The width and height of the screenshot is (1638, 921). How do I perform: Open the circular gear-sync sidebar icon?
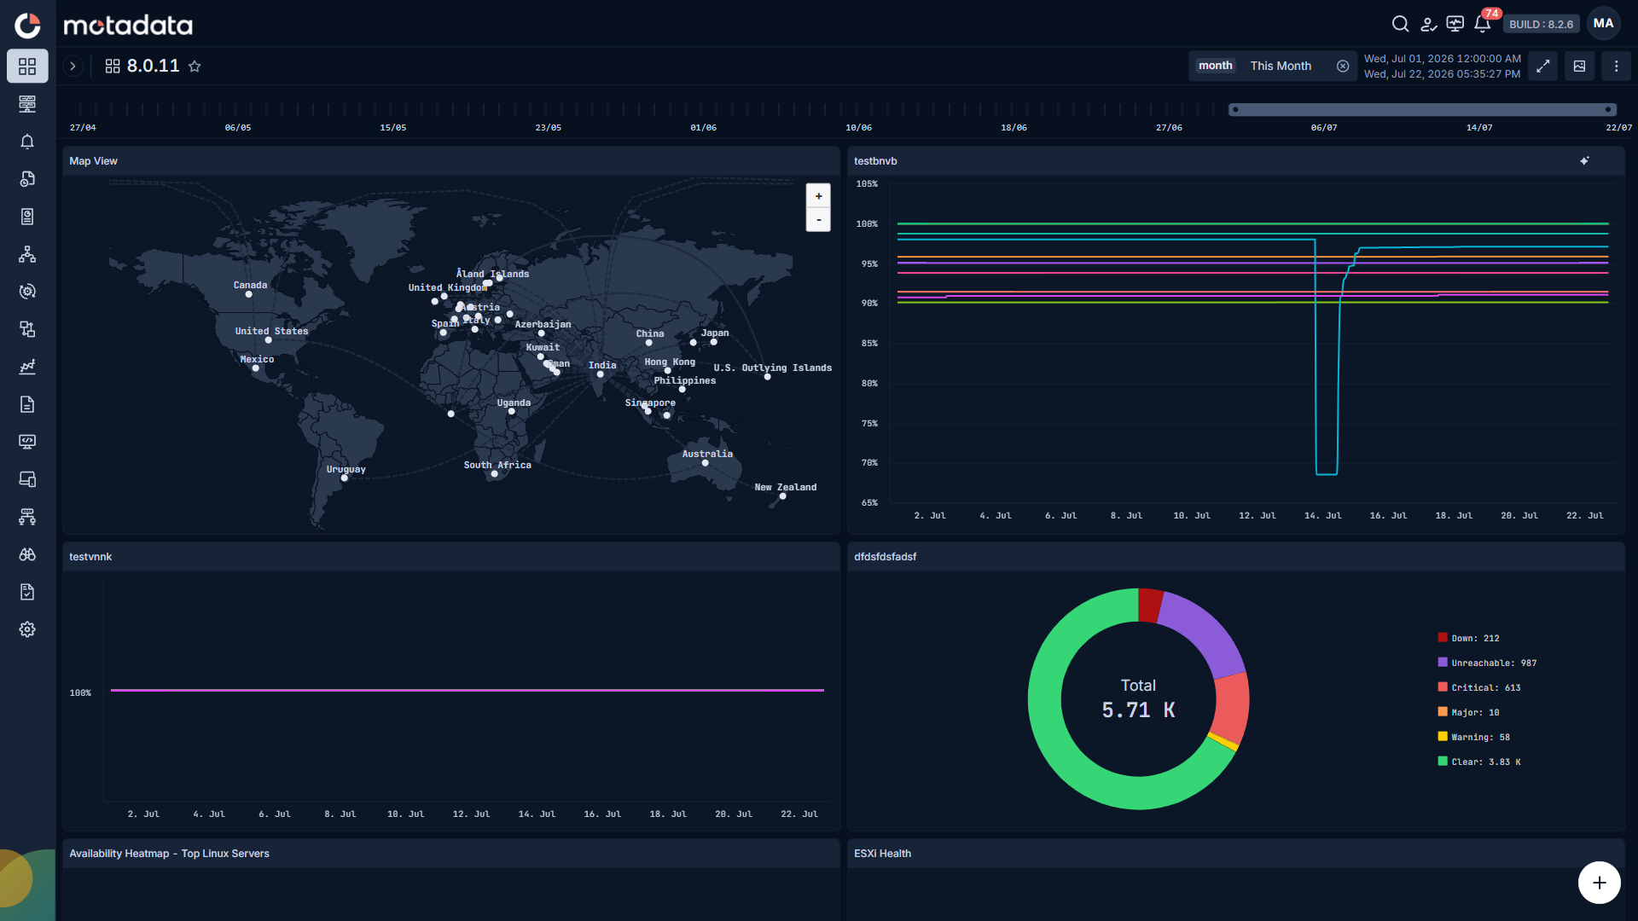coord(27,292)
